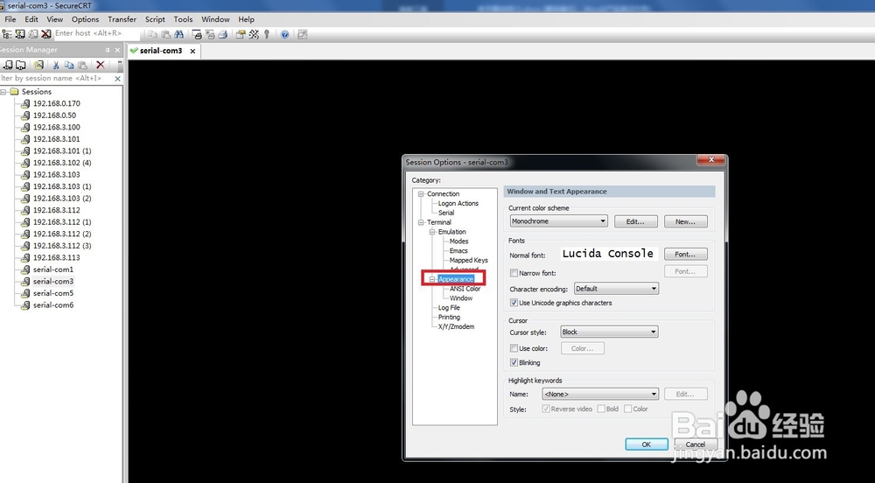Open Global Options from the toolbar icon
The width and height of the screenshot is (875, 483).
pos(254,35)
